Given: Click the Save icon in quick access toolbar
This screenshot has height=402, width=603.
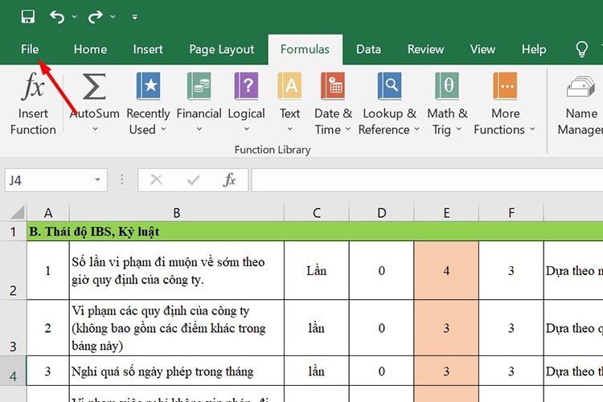Looking at the screenshot, I should tap(27, 17).
